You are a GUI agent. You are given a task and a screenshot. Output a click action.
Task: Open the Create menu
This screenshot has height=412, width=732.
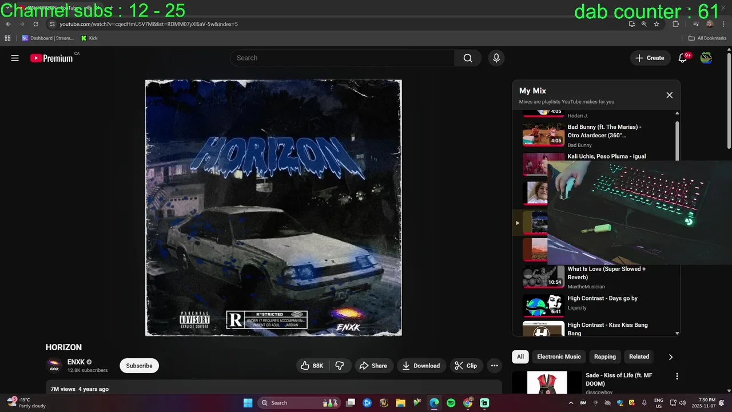(x=650, y=58)
